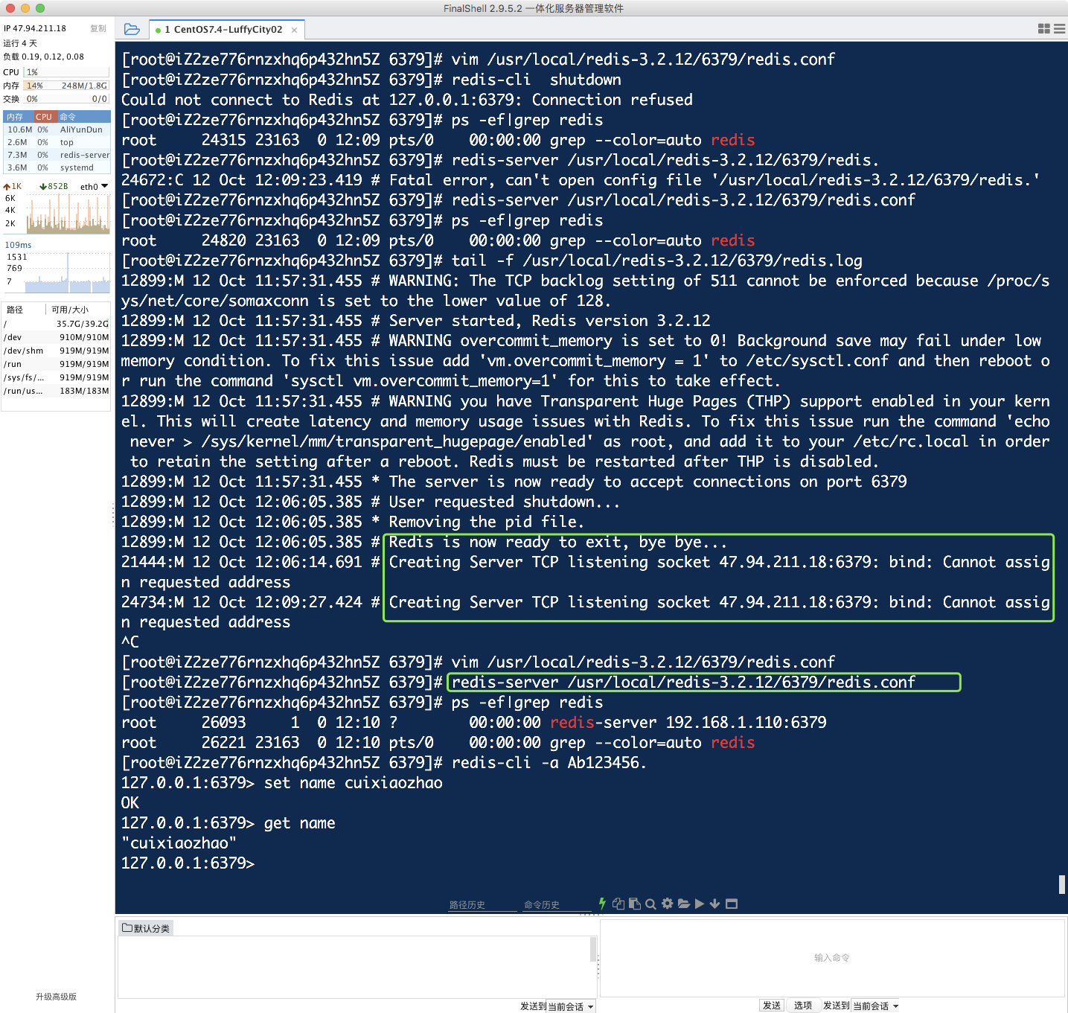This screenshot has width=1068, height=1013.
Task: Click the terminal vertical scrollbar thumb
Action: (x=1062, y=884)
